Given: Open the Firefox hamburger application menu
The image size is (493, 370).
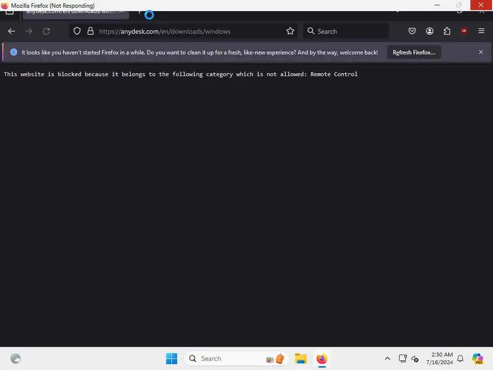Looking at the screenshot, I should (x=481, y=30).
